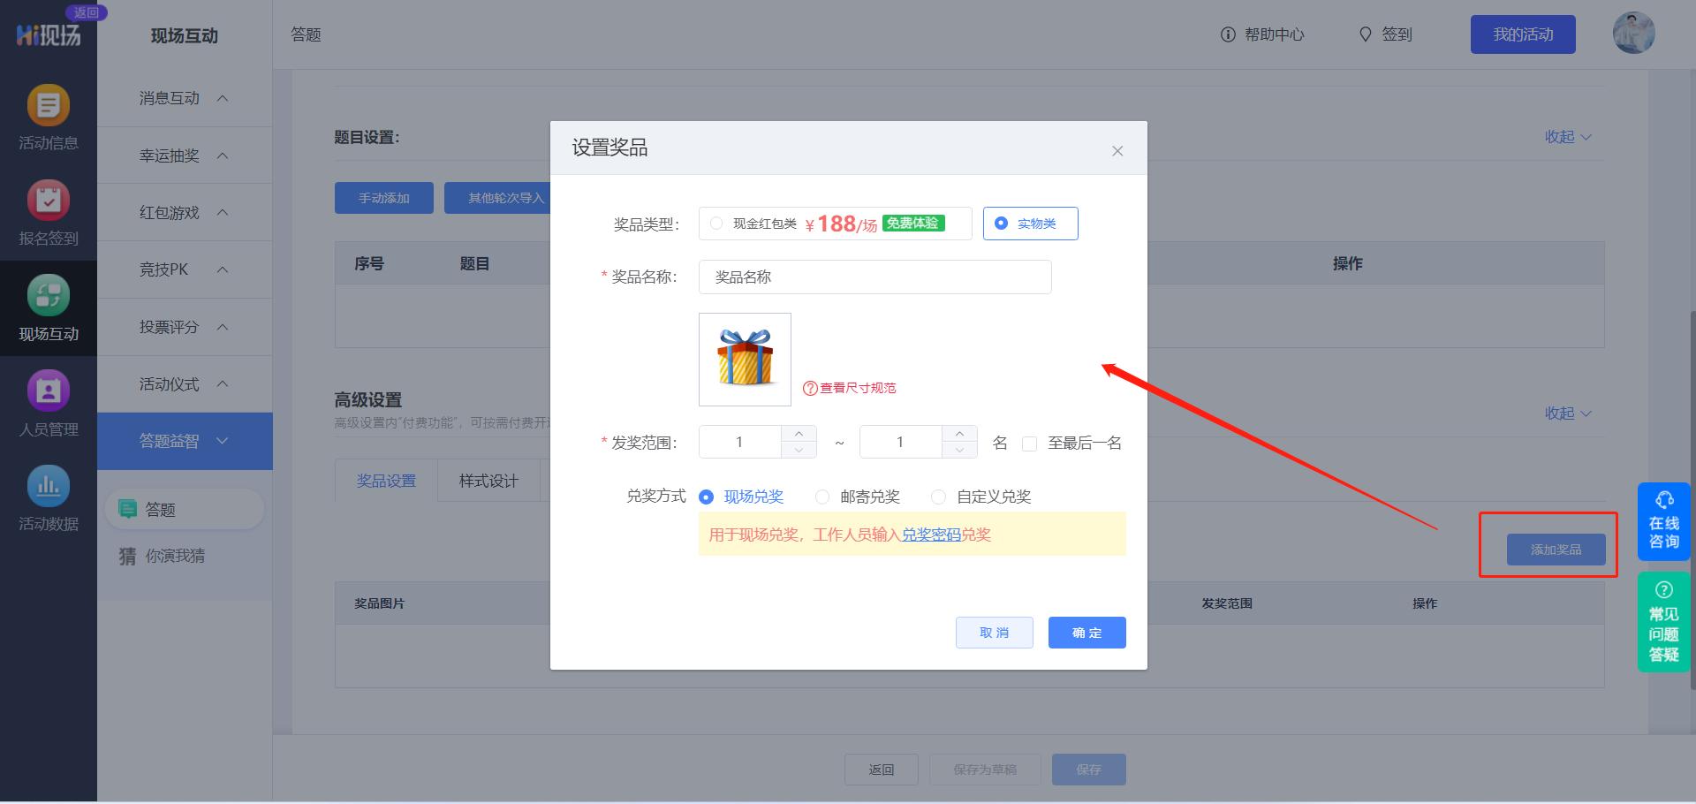The height and width of the screenshot is (804, 1696).
Task: Open 常见问题答疑 help panel
Action: point(1663,623)
